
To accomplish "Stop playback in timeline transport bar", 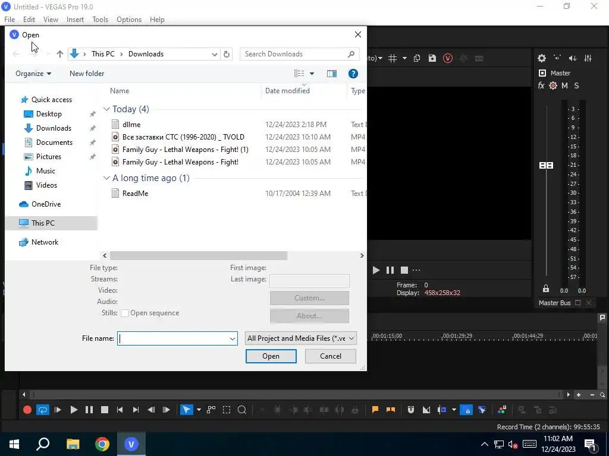I will click(x=105, y=410).
